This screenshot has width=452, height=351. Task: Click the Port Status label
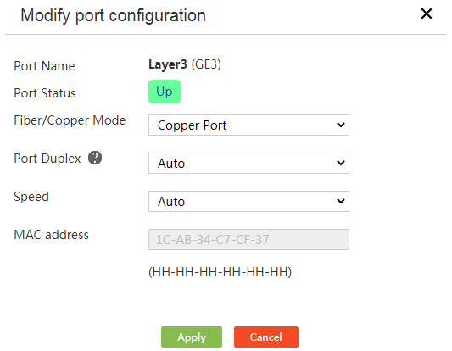tap(45, 93)
